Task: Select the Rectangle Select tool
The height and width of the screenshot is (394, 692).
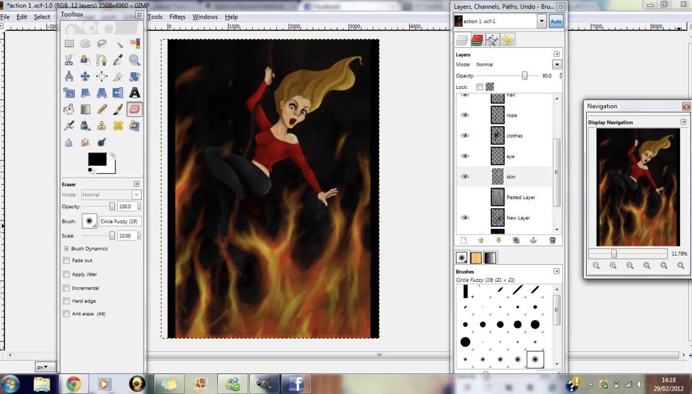Action: tap(69, 44)
